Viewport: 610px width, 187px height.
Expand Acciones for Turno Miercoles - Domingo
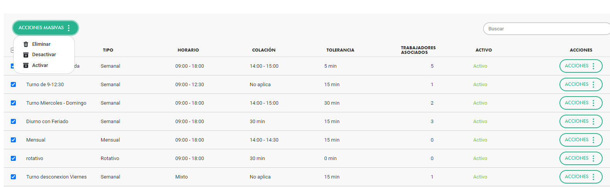click(x=580, y=103)
